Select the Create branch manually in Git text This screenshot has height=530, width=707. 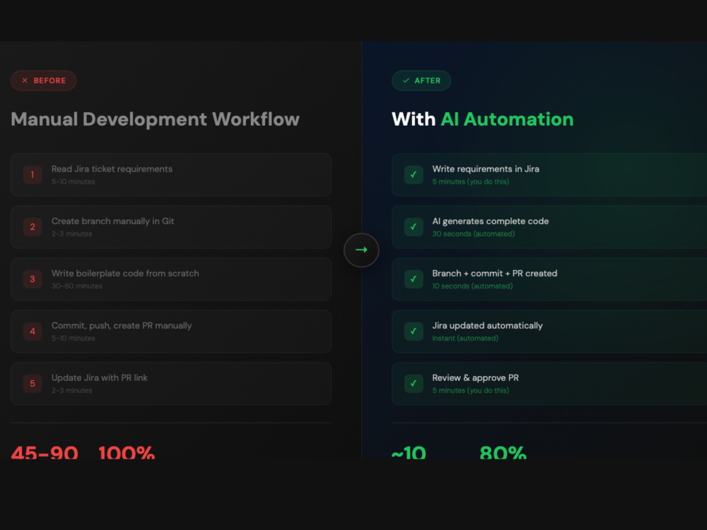tap(112, 221)
